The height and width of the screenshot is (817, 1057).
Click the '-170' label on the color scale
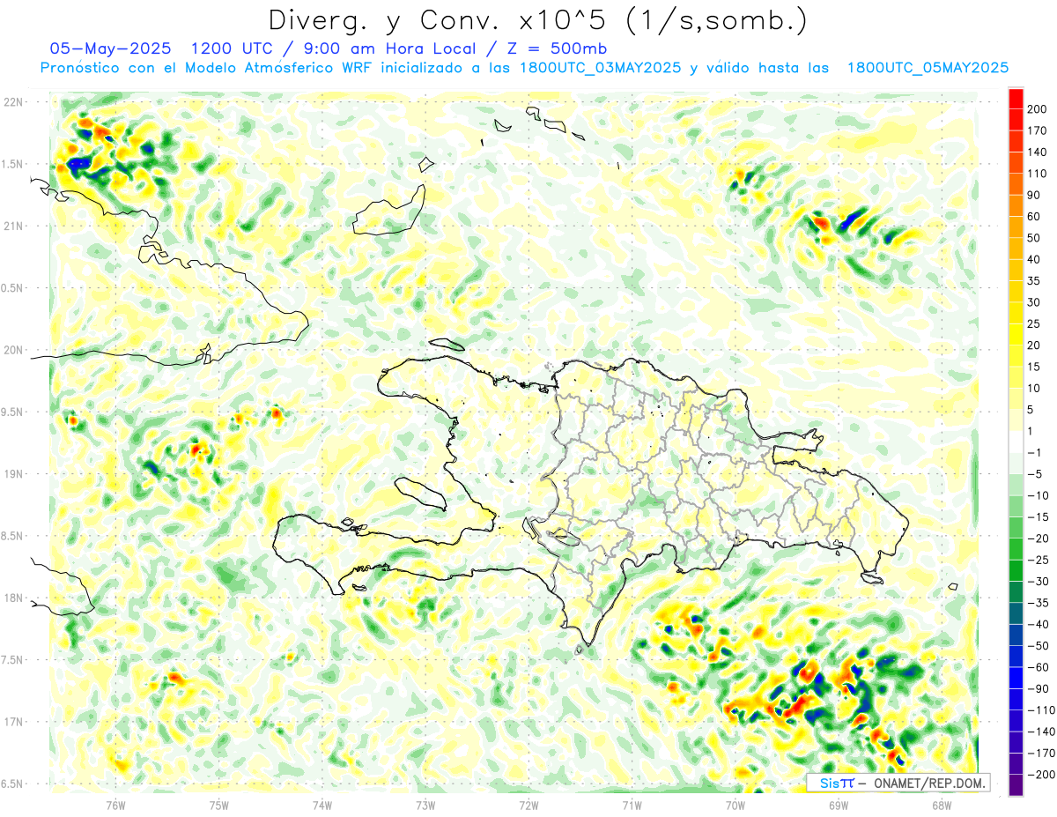click(1040, 753)
